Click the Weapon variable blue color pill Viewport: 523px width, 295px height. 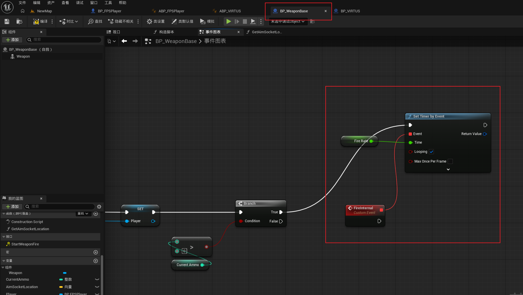coord(65,273)
